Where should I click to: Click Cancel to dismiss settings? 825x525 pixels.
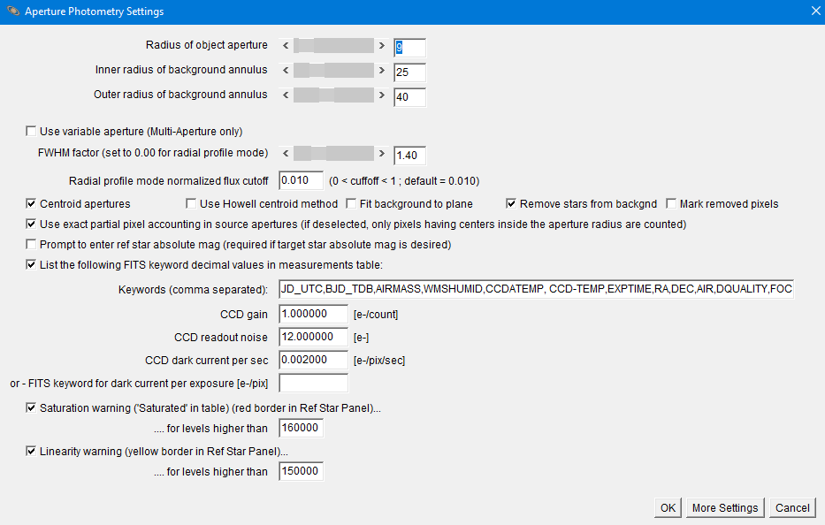(x=791, y=507)
